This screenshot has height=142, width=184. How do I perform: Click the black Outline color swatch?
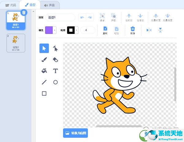coord(71,30)
